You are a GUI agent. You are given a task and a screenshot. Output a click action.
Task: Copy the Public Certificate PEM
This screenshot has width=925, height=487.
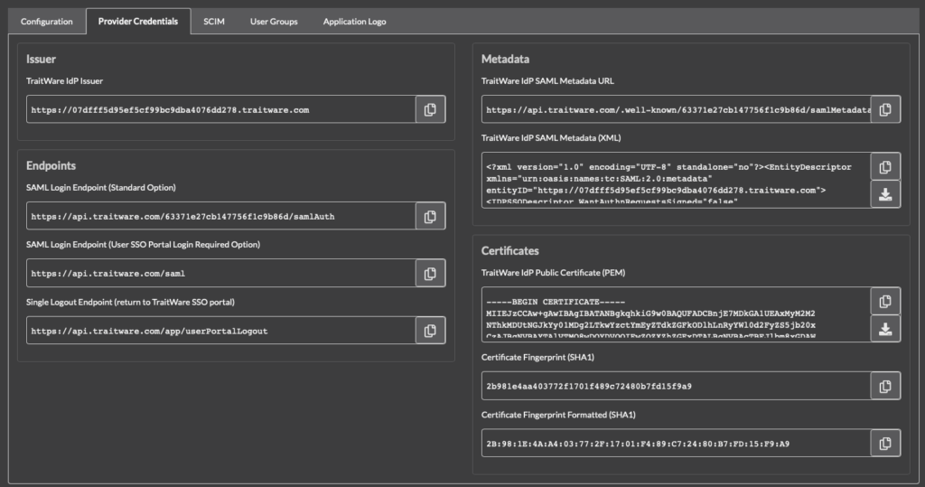point(885,302)
